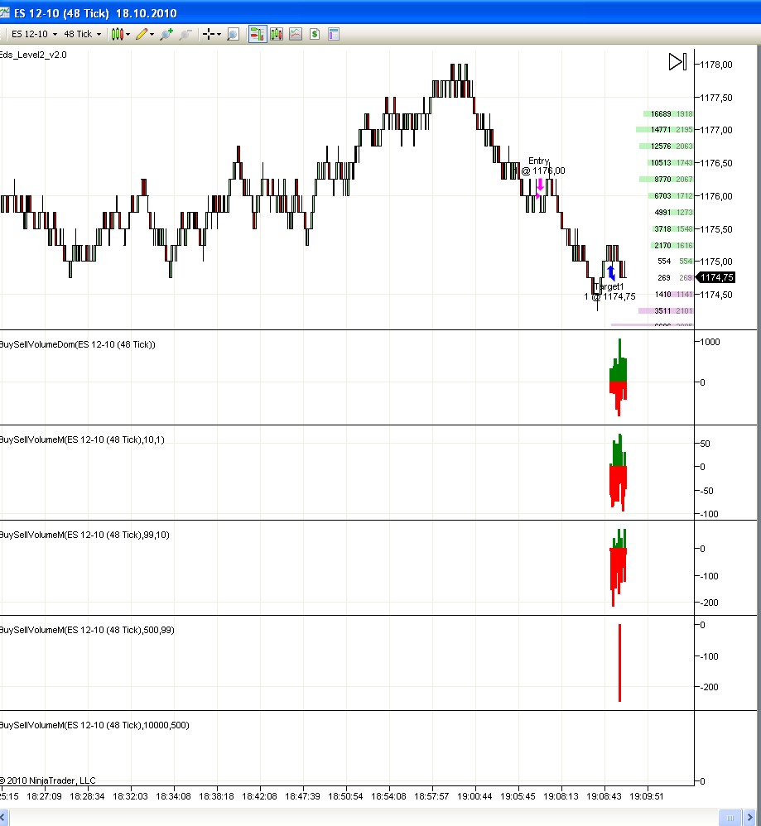Open the indicators icon
761x826 pixels.
[x=296, y=34]
